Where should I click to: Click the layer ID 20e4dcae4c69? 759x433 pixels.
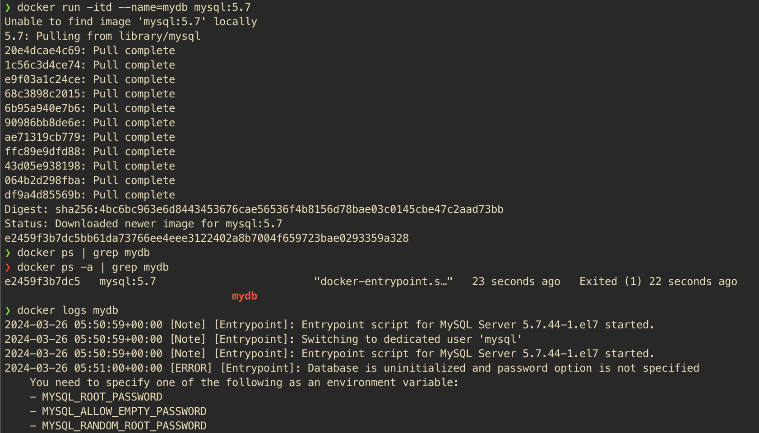click(42, 51)
